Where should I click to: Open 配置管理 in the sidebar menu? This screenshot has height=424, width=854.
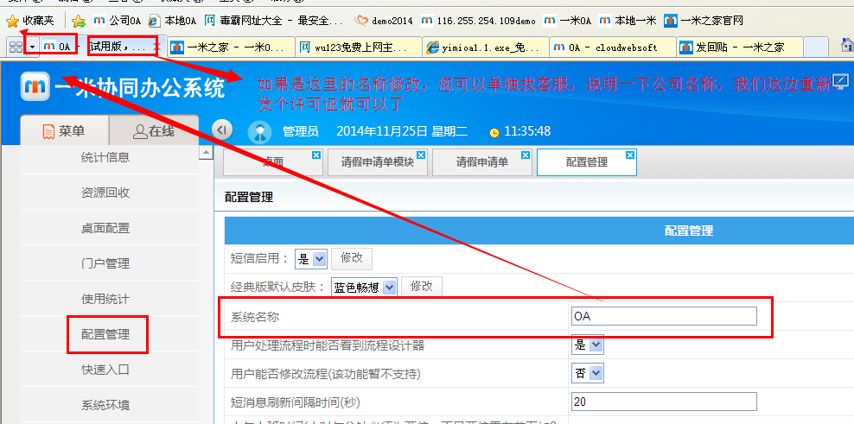pyautogui.click(x=105, y=334)
